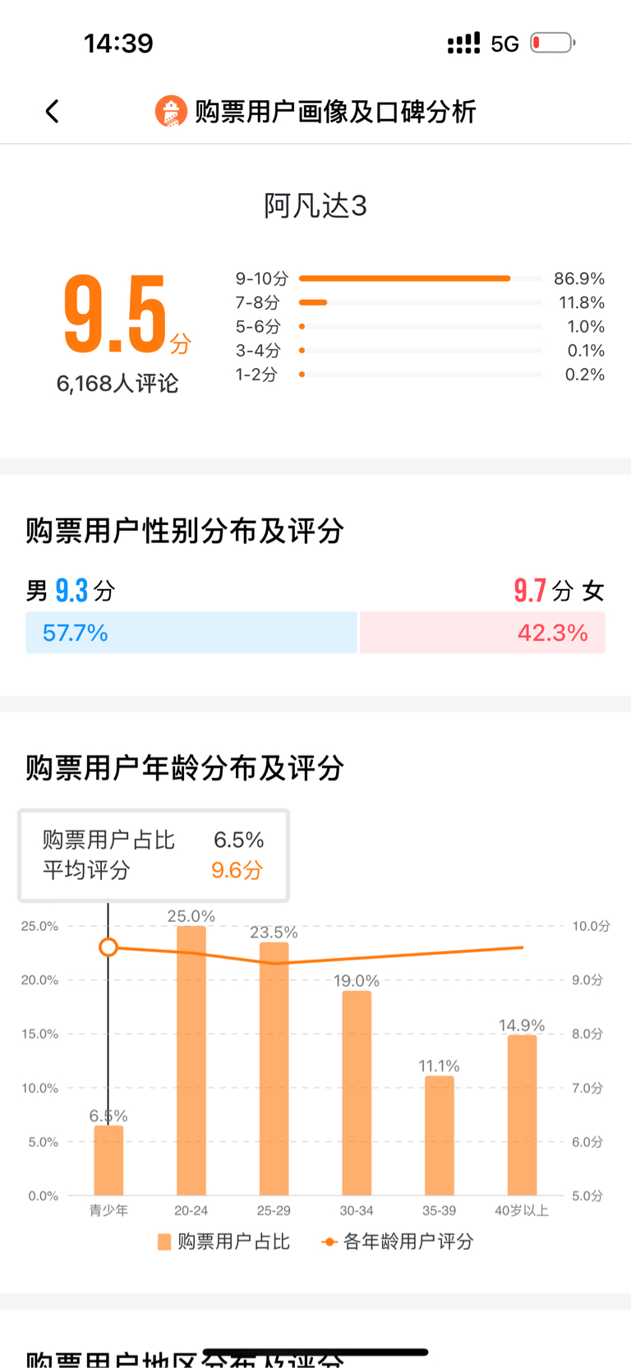This screenshot has height=1368, width=631.
Task: Tap the male 57.7% blue bar
Action: pos(191,633)
